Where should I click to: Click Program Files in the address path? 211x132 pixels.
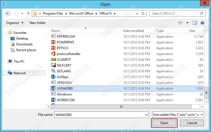tap(53, 13)
